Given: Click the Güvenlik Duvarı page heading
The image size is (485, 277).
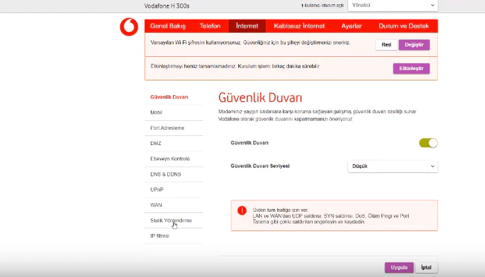Looking at the screenshot, I should (x=260, y=98).
